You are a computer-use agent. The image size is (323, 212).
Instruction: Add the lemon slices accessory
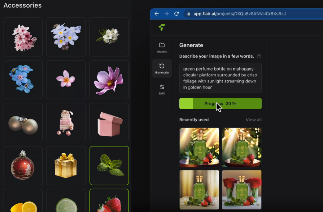23,201
